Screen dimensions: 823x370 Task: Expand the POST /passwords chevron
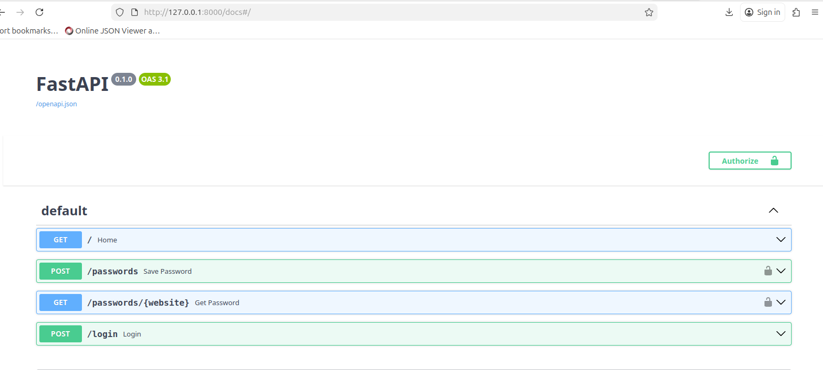click(x=780, y=271)
